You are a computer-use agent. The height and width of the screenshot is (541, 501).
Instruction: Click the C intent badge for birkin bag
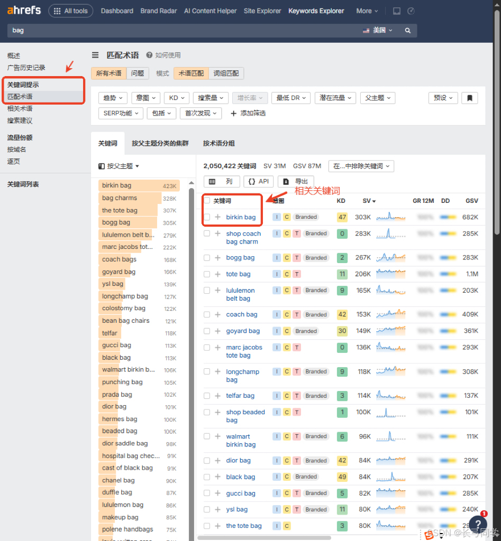click(286, 217)
